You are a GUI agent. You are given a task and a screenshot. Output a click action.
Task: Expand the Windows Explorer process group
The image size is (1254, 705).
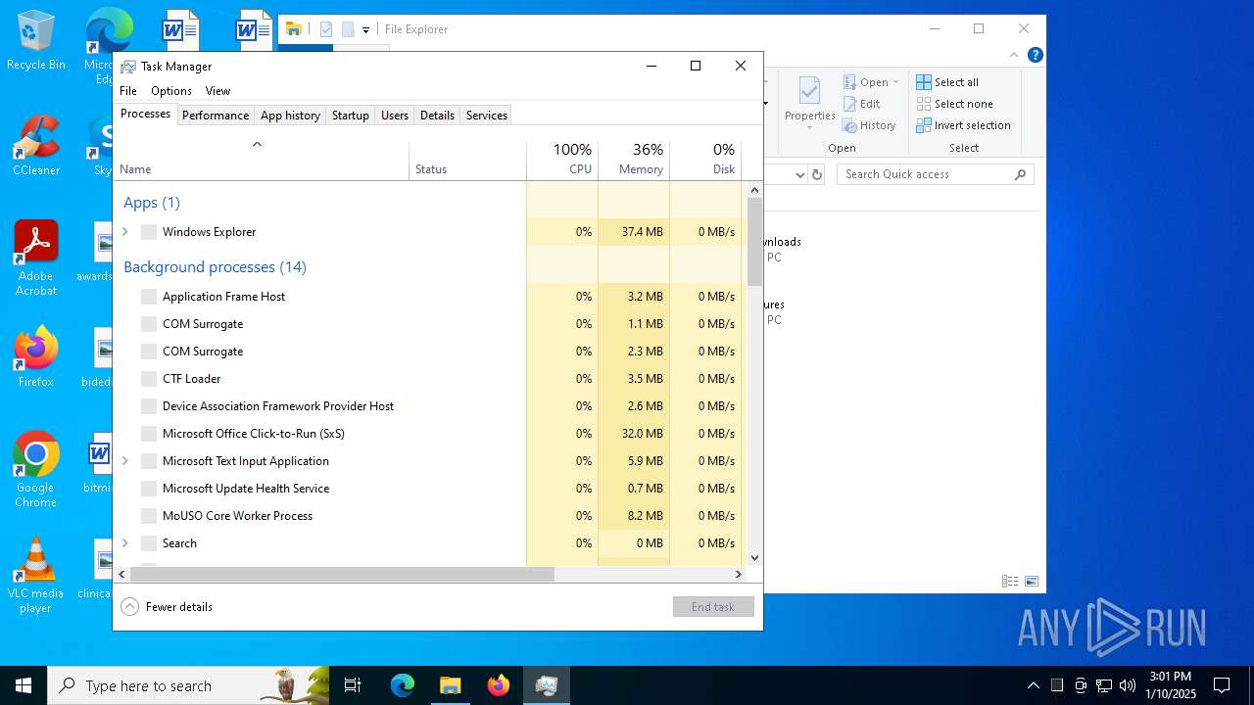point(124,232)
